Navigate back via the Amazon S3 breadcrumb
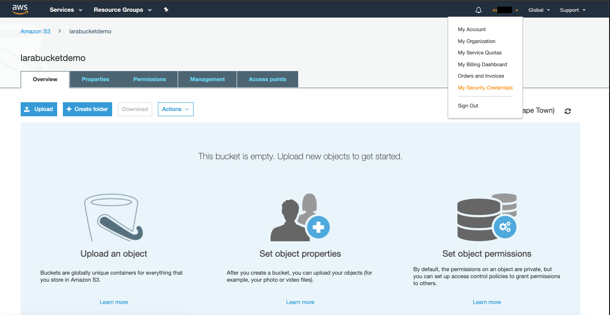Viewport: 610px width, 315px height. tap(35, 31)
